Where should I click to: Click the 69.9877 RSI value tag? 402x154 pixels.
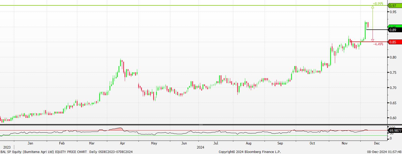click(395, 131)
